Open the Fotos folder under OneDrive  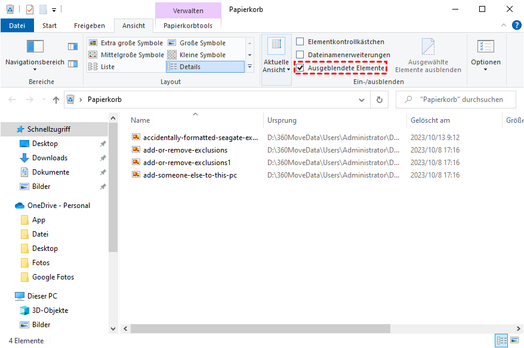tap(41, 263)
